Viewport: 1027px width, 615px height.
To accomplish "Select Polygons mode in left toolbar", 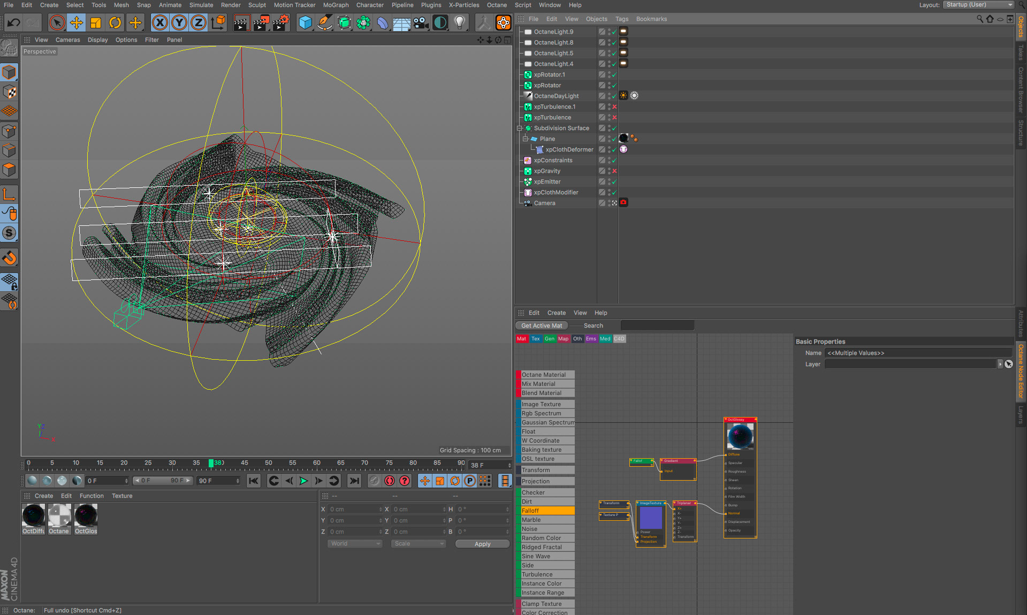I will [9, 170].
